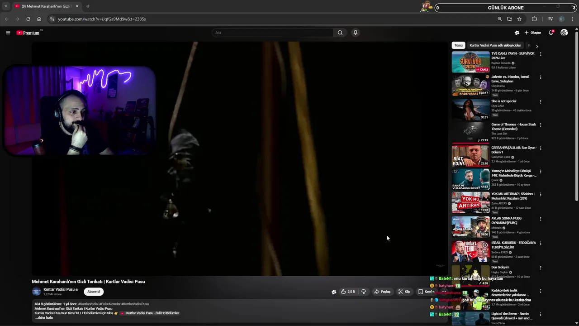Open Chrome profile E avatar
This screenshot has width=579, height=326.
click(562, 19)
